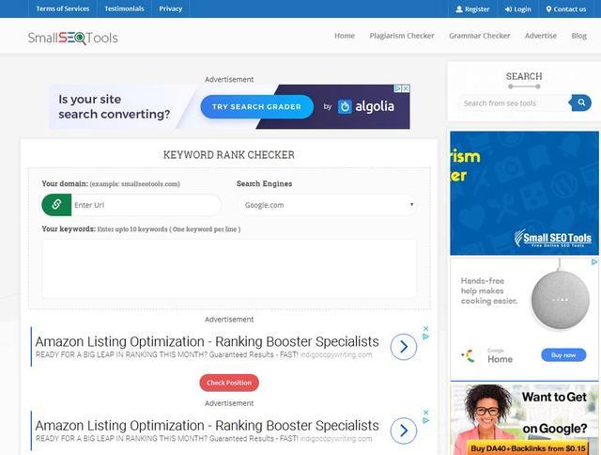601x455 pixels.
Task: Click the Search from seo tools field
Action: pyautogui.click(x=514, y=102)
